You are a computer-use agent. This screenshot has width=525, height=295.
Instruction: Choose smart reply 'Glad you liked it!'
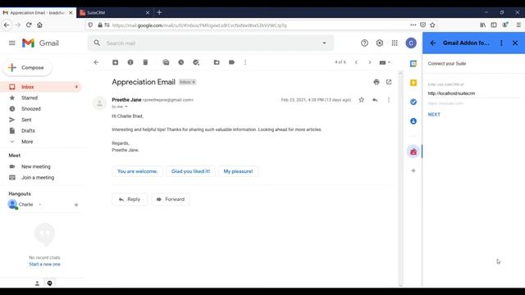click(x=190, y=171)
